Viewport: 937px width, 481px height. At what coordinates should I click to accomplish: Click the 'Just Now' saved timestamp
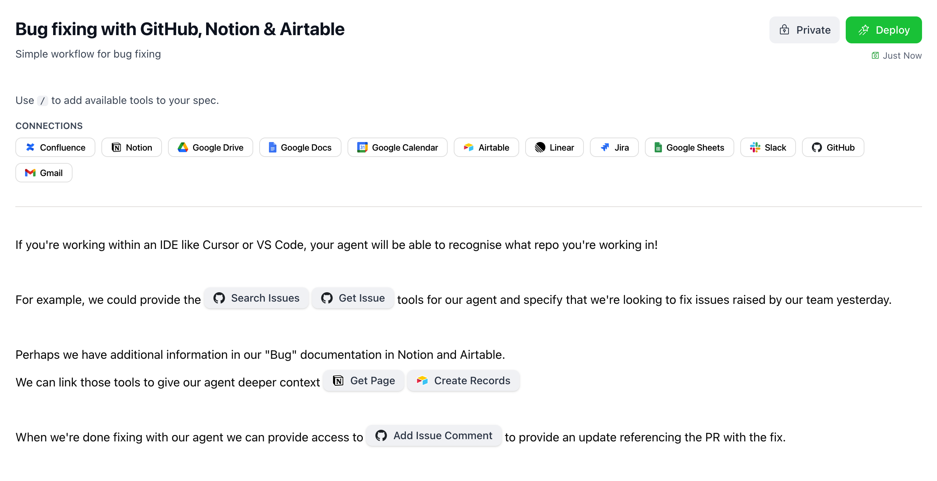tap(902, 56)
